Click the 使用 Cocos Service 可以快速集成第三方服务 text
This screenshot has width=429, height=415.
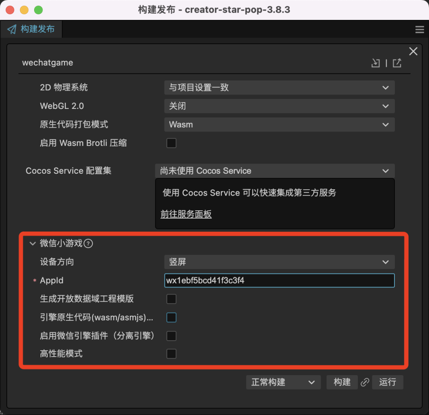click(x=249, y=193)
